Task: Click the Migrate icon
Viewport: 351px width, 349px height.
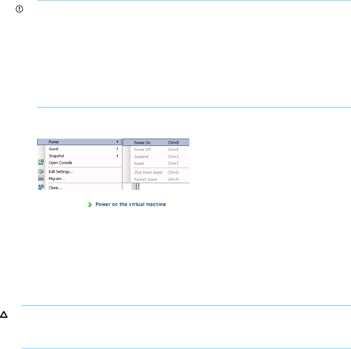Action: (41, 178)
